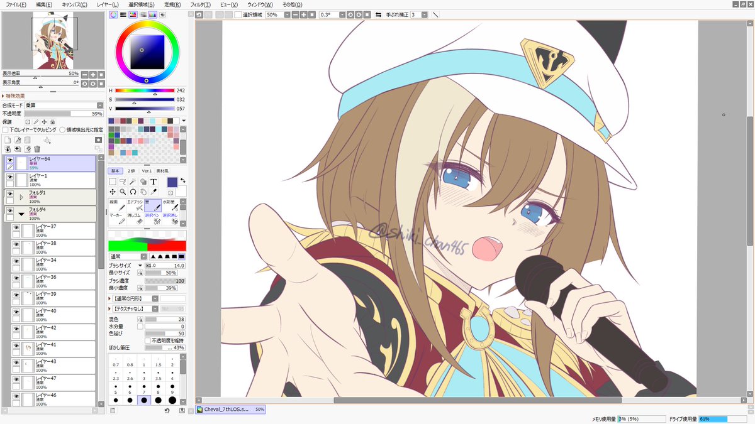Toggle the 水分量 checkbox
755x424 pixels.
pos(140,327)
